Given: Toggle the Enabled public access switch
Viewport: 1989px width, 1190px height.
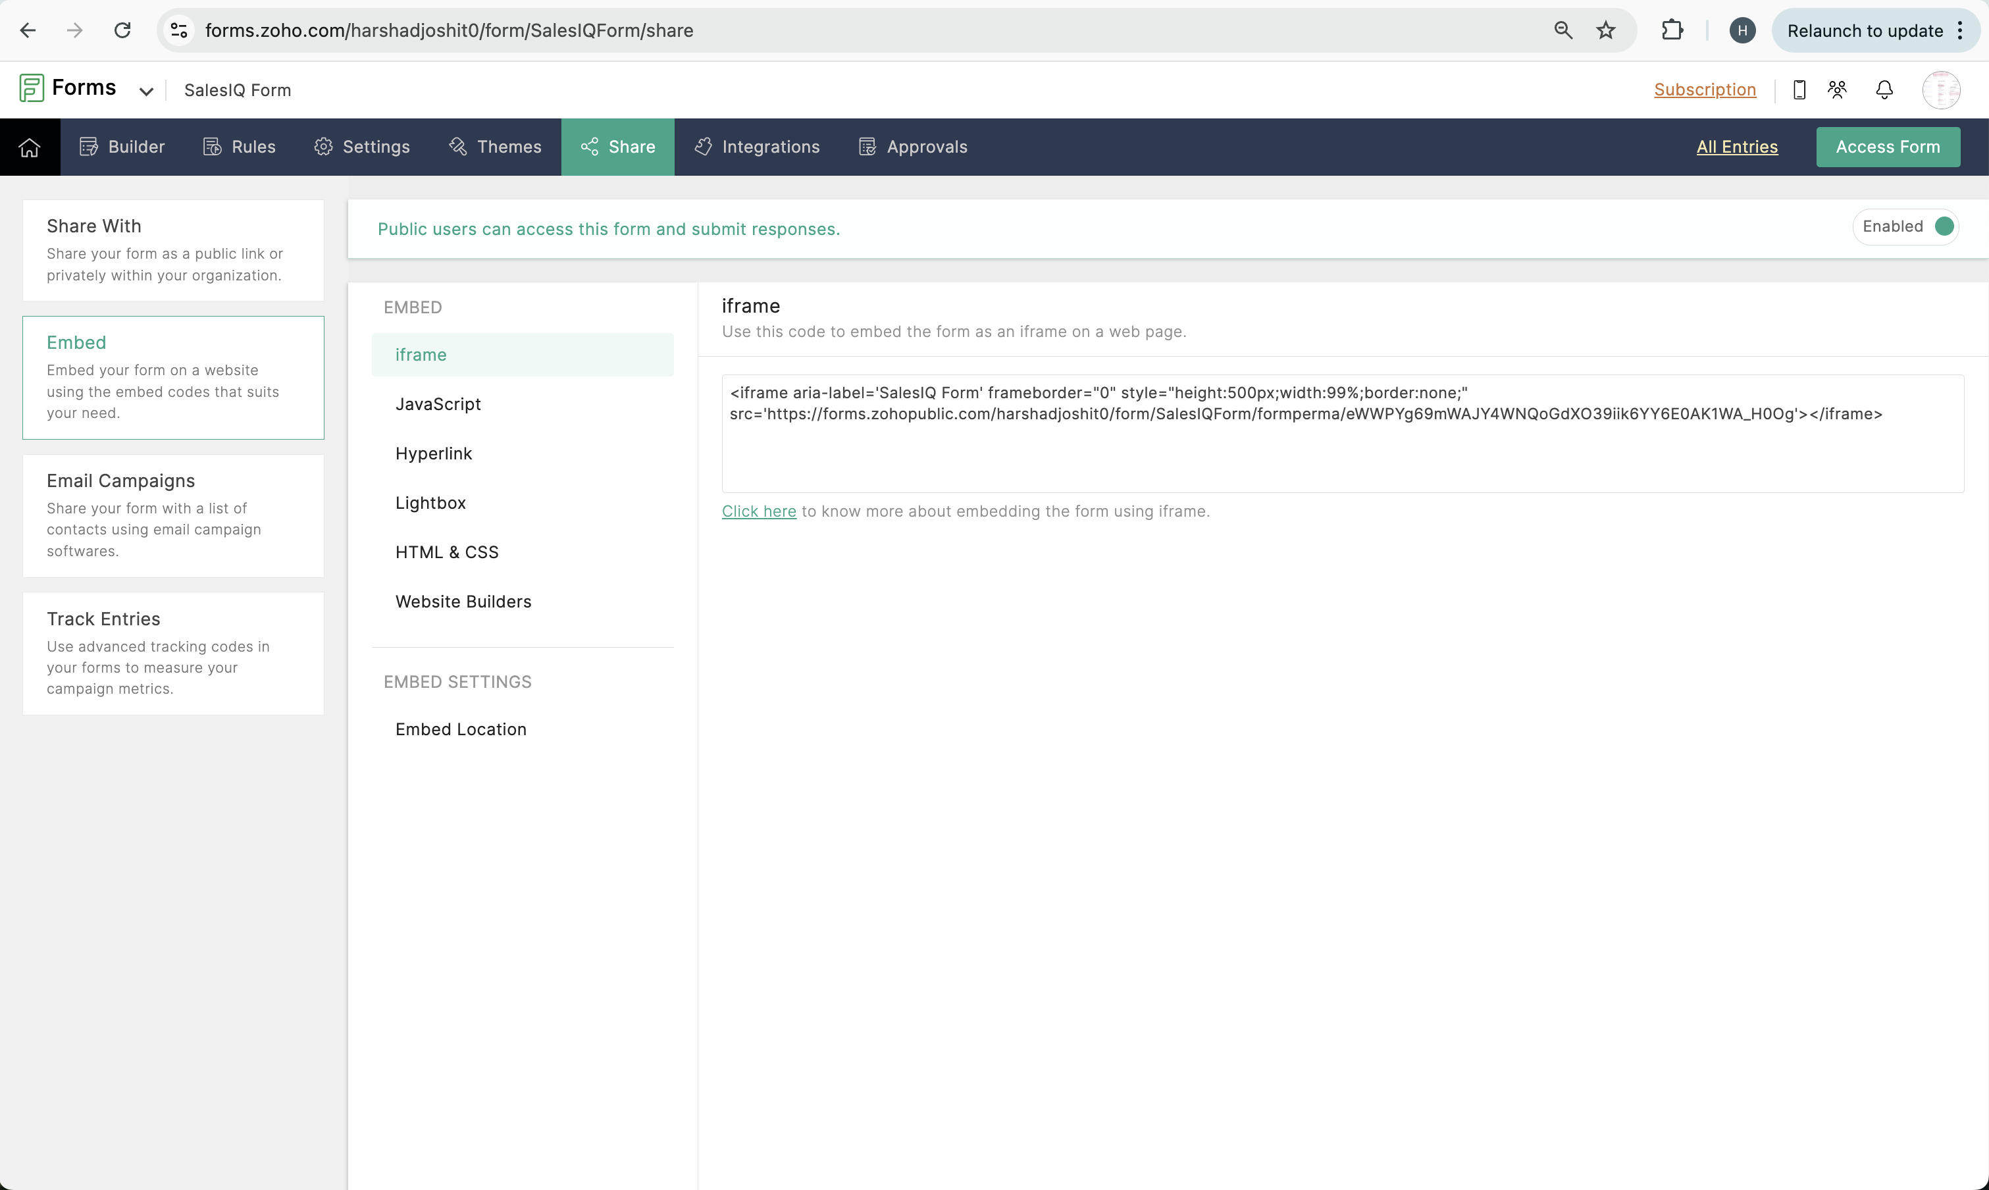Looking at the screenshot, I should [1944, 227].
